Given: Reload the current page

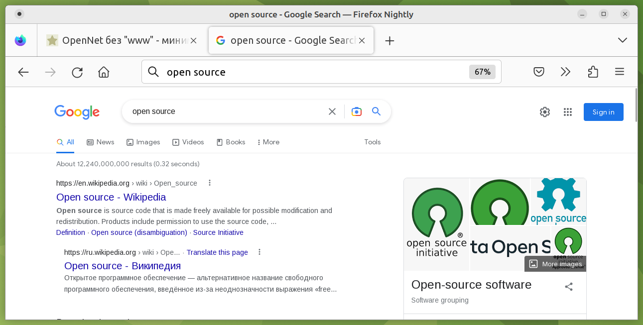Looking at the screenshot, I should (77, 72).
